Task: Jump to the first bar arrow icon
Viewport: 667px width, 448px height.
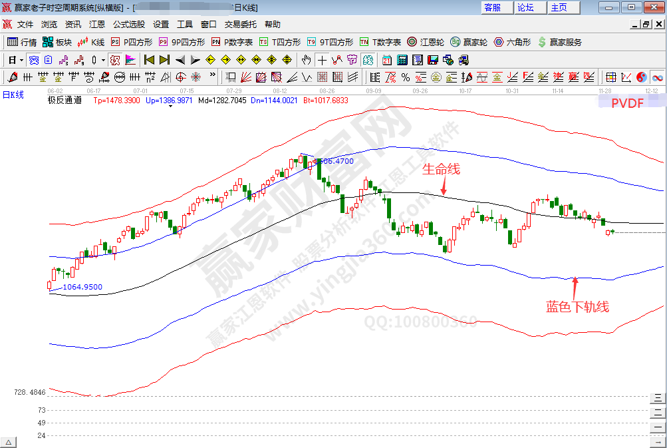Action: 149,60
